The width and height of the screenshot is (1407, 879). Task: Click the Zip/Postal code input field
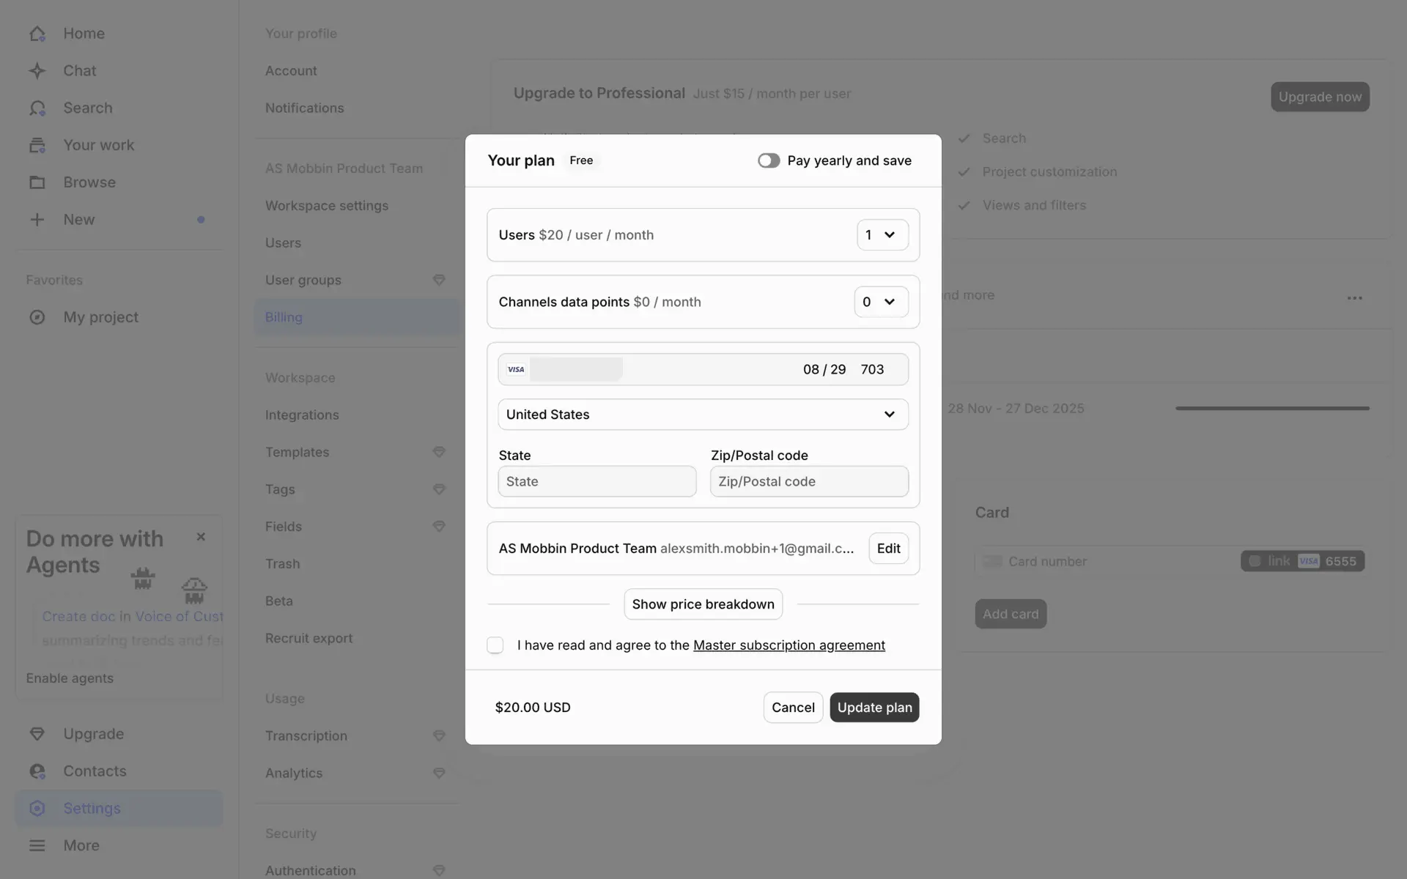(x=809, y=482)
